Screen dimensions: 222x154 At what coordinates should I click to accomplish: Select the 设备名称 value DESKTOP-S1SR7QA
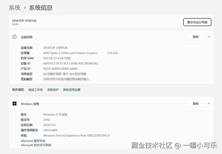tap(55, 48)
